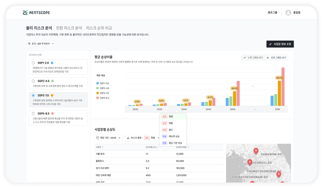Choose 태풍 from the risk type list

tap(173, 123)
